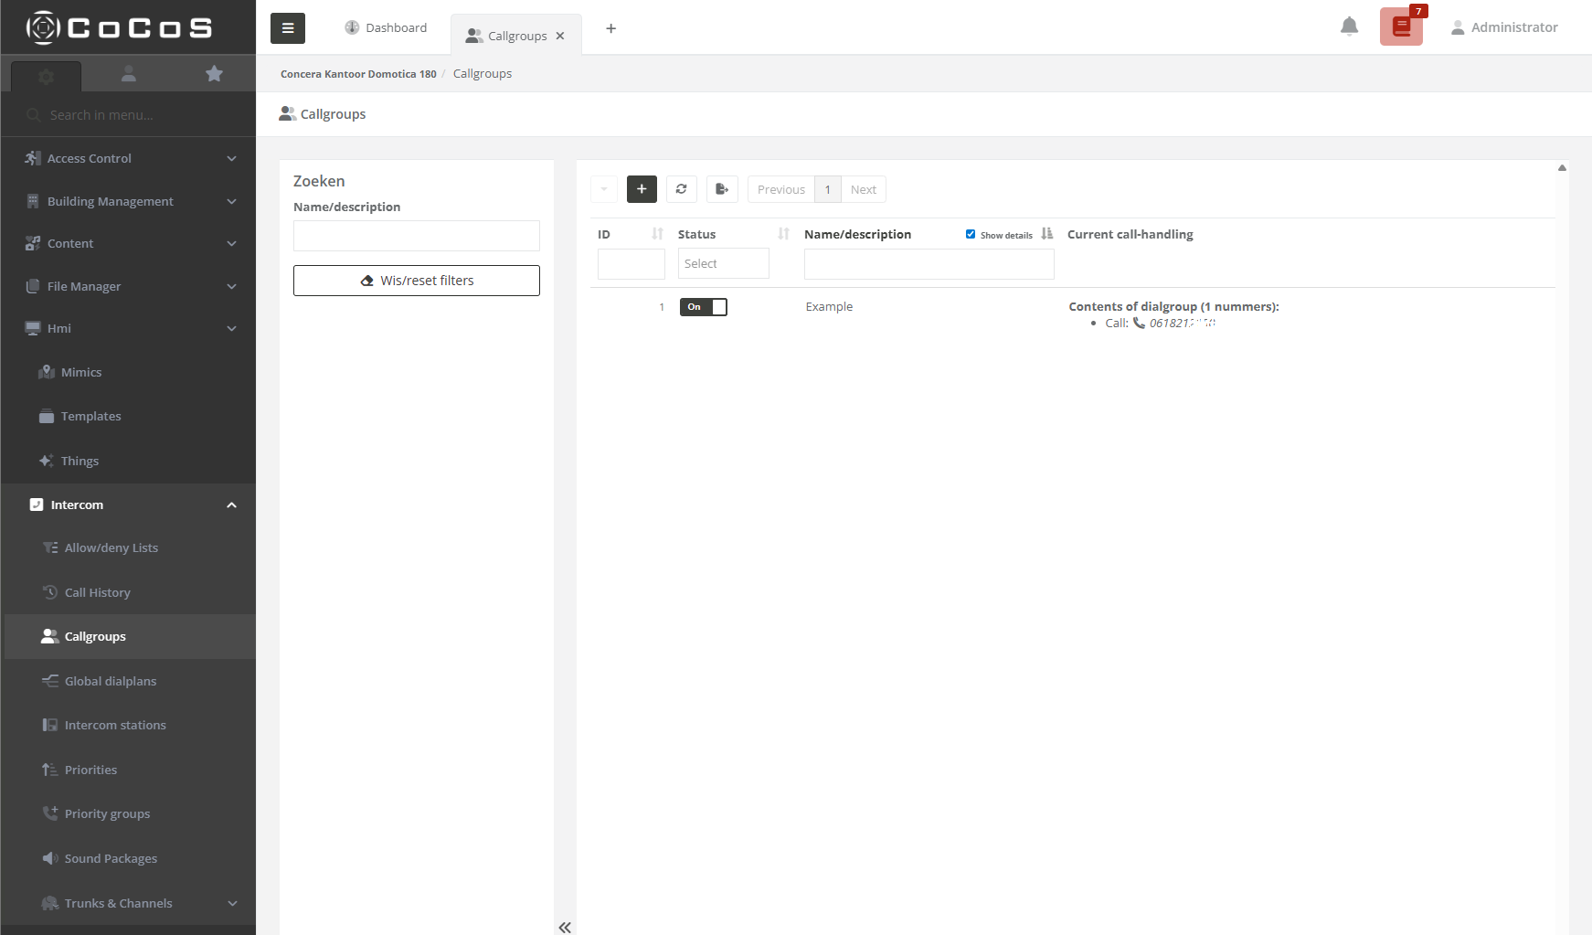Refresh the callgroups list
This screenshot has height=935, width=1592.
point(681,189)
